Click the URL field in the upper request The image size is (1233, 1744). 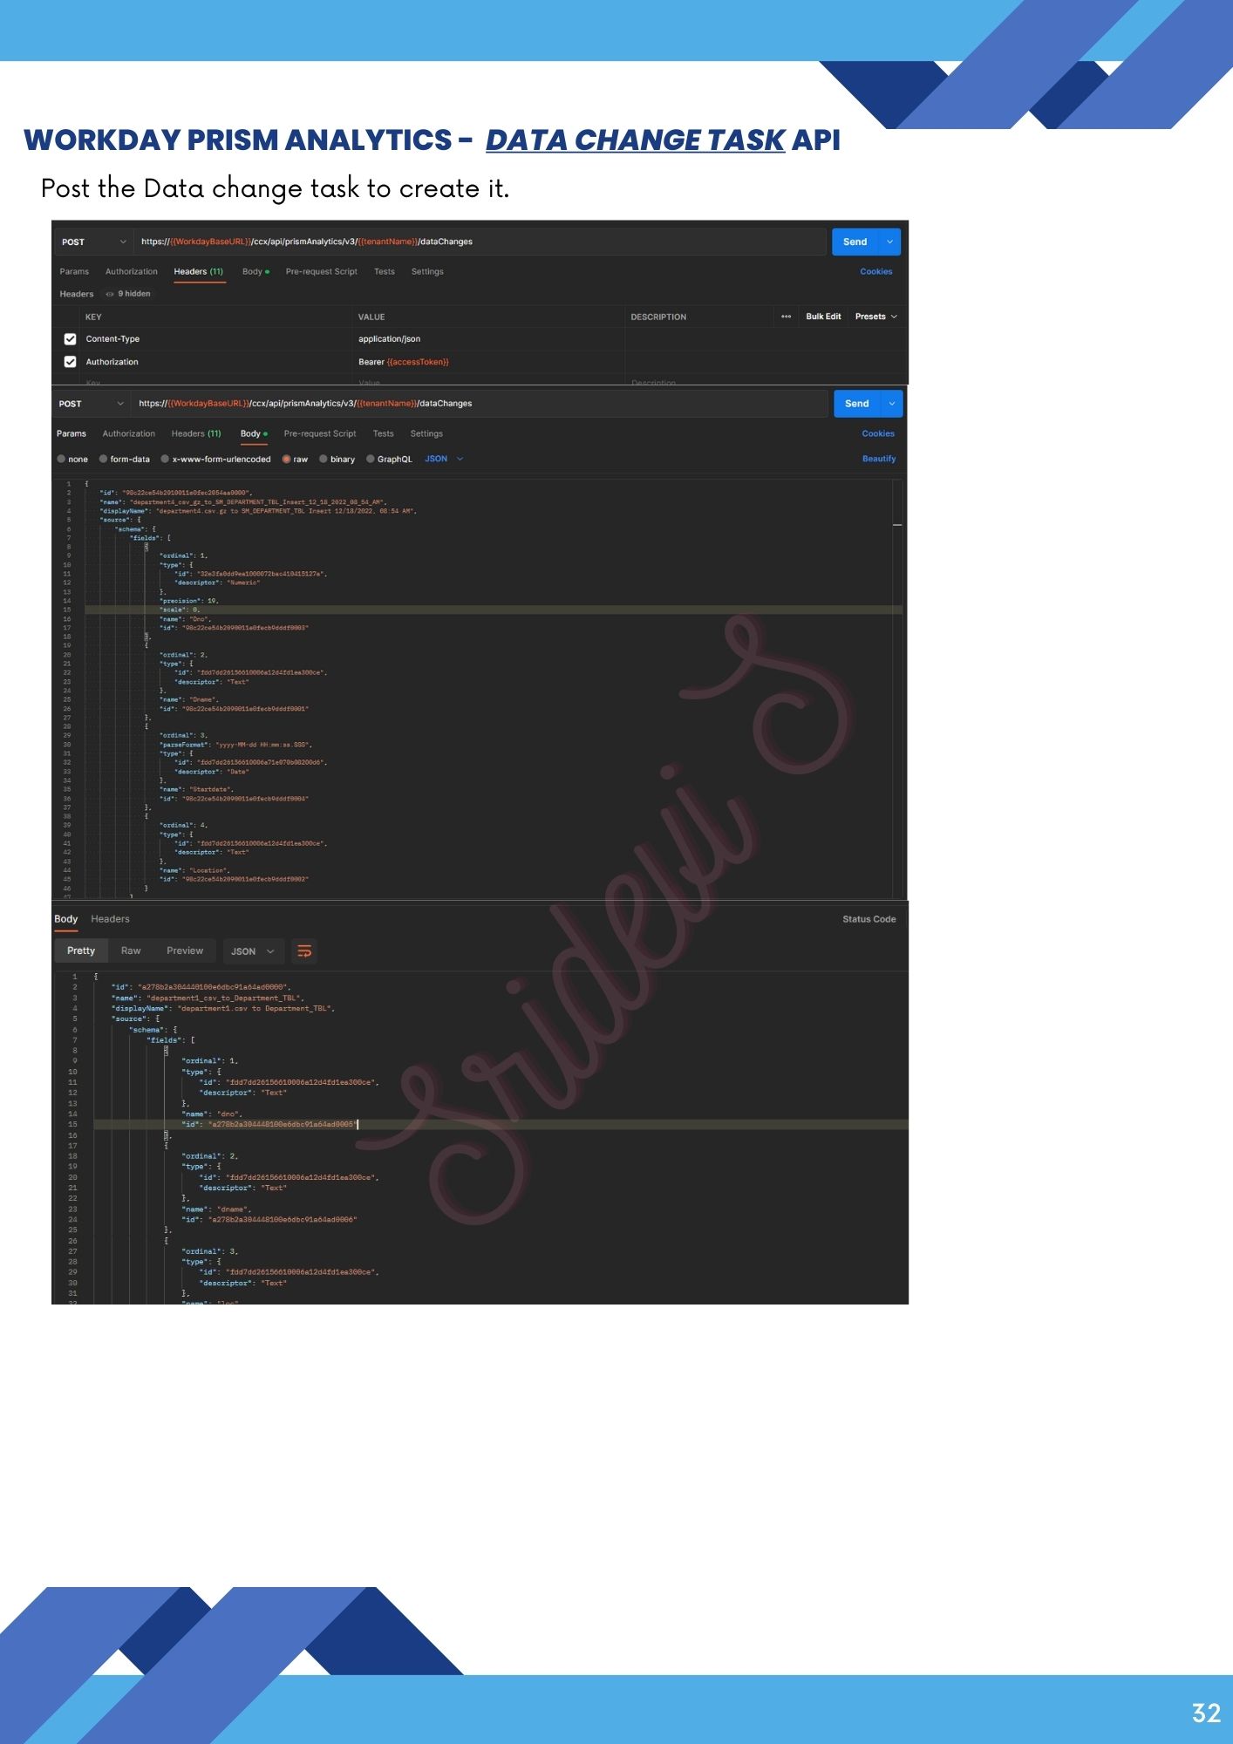pos(480,242)
